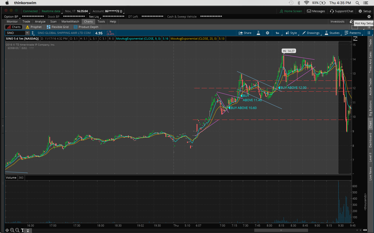Open Spotlight search icon
The width and height of the screenshot is (374, 233).
[x=357, y=3]
